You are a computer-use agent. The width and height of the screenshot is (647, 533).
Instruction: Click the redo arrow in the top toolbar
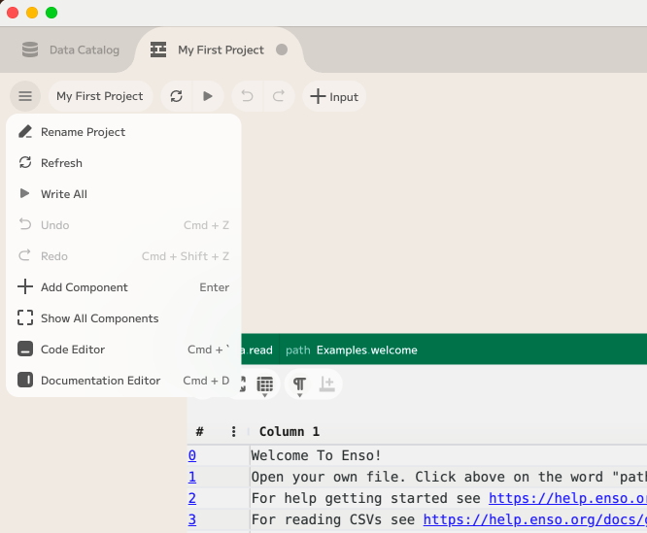coord(279,96)
